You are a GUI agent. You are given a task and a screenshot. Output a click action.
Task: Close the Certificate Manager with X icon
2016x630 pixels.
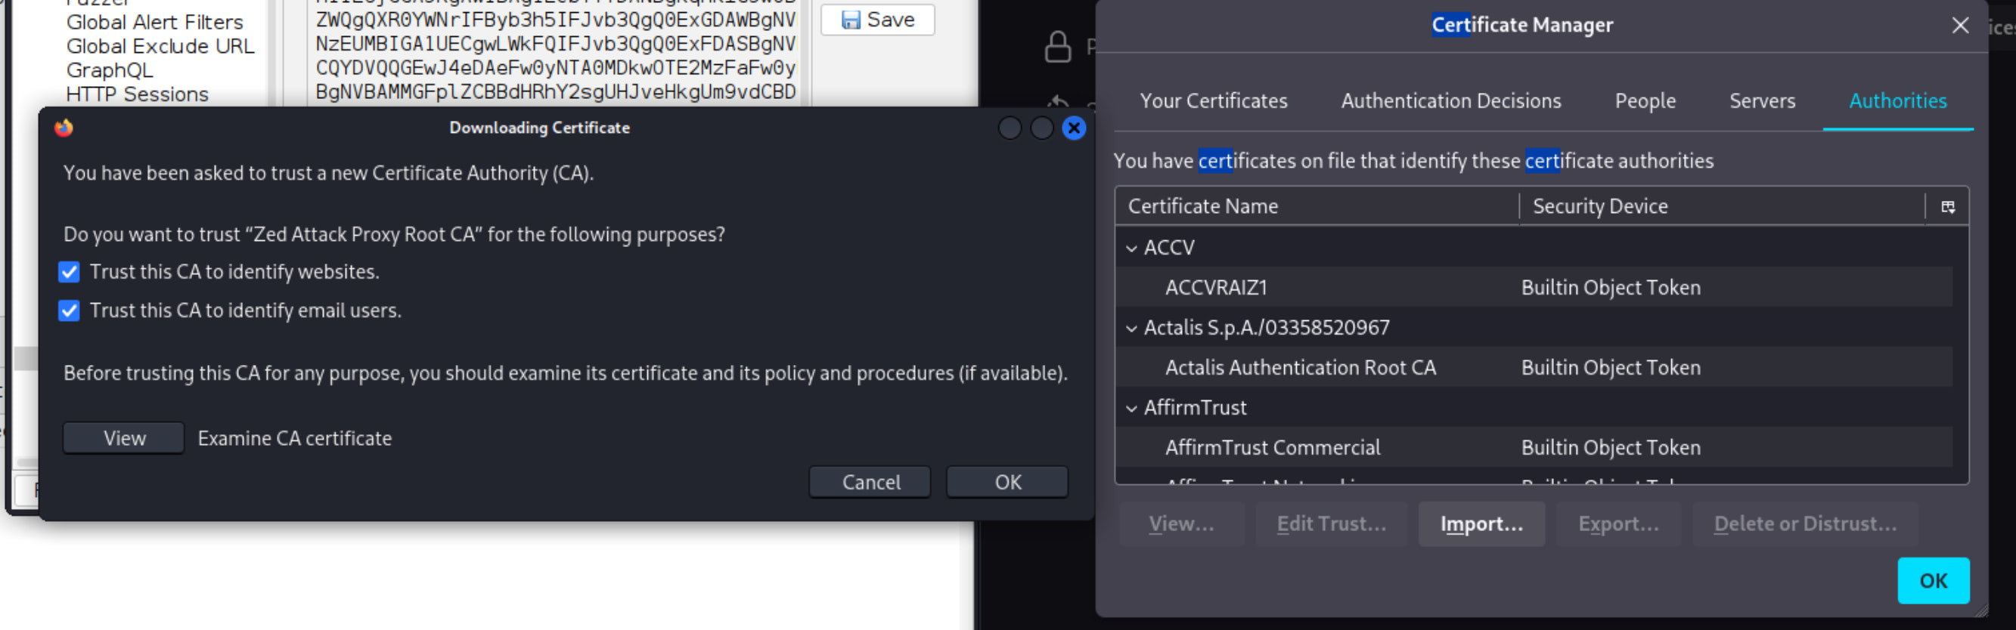pyautogui.click(x=1959, y=25)
